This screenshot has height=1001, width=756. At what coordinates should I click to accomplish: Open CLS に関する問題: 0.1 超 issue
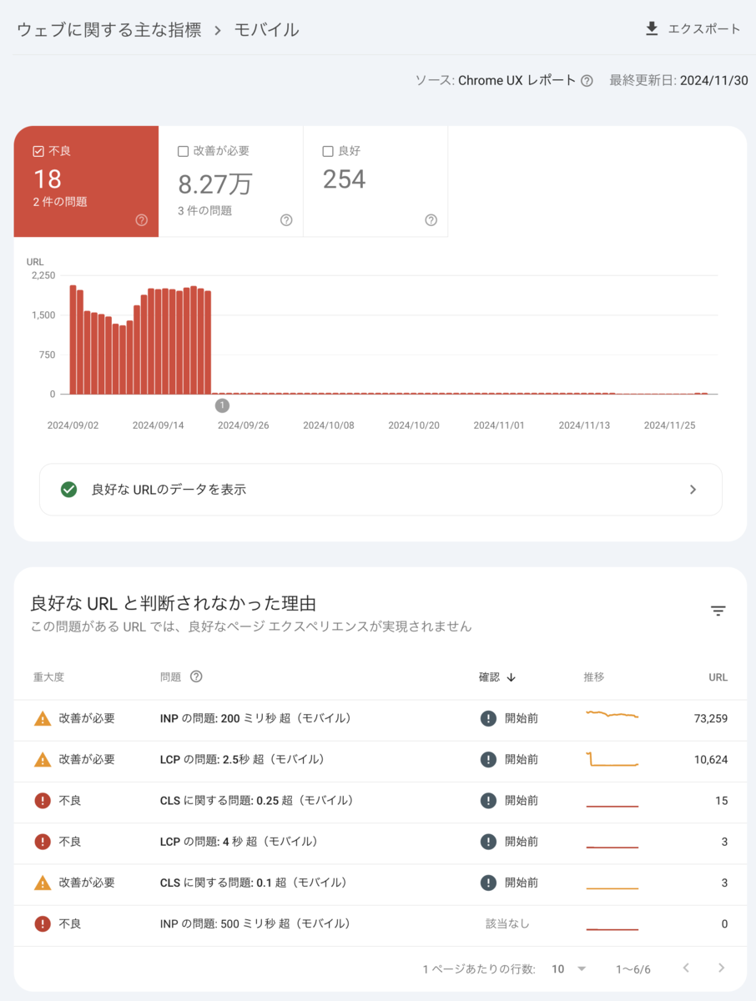click(x=254, y=883)
